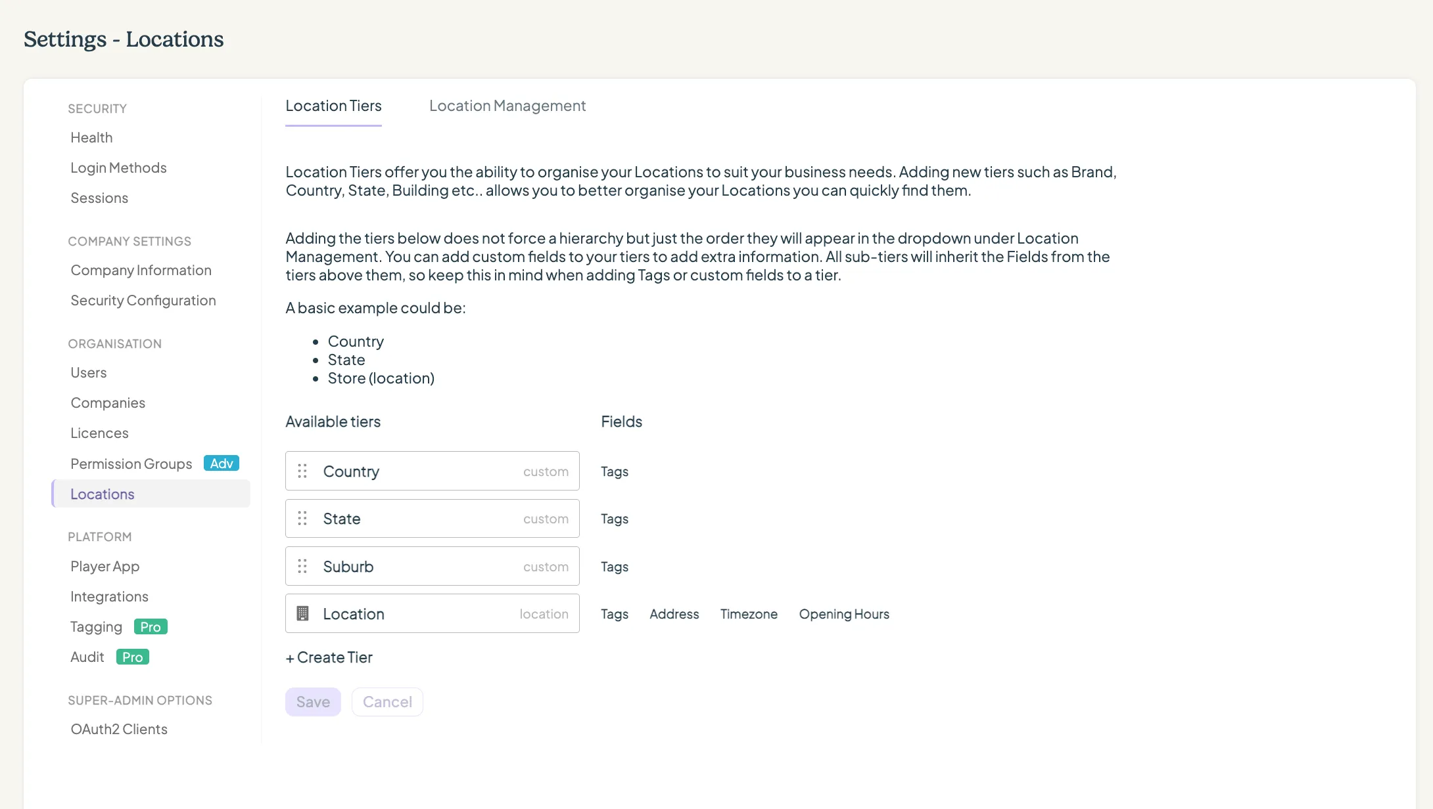This screenshot has height=809, width=1433.
Task: Click the Adv badge beside Permission Groups
Action: [x=222, y=464]
